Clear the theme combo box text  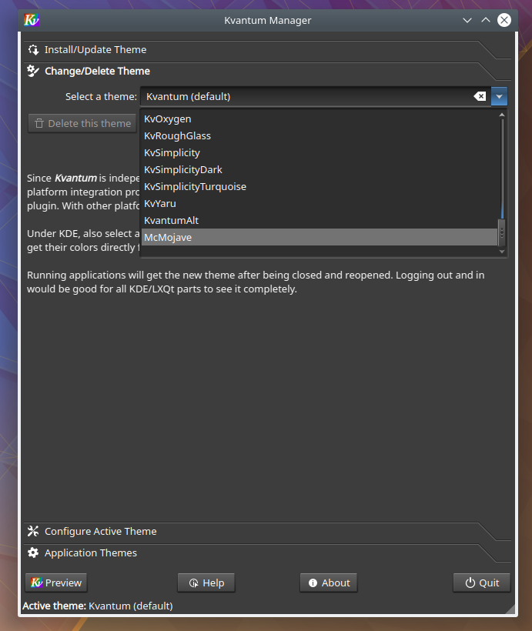click(x=480, y=97)
